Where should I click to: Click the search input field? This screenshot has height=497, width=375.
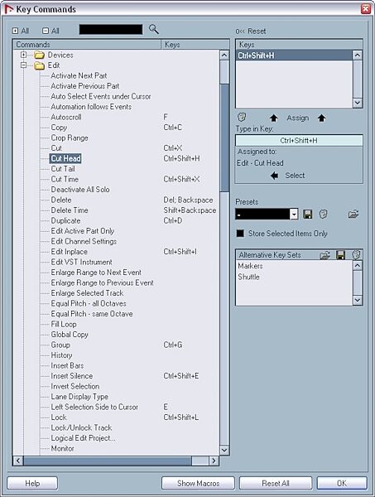pos(111,30)
